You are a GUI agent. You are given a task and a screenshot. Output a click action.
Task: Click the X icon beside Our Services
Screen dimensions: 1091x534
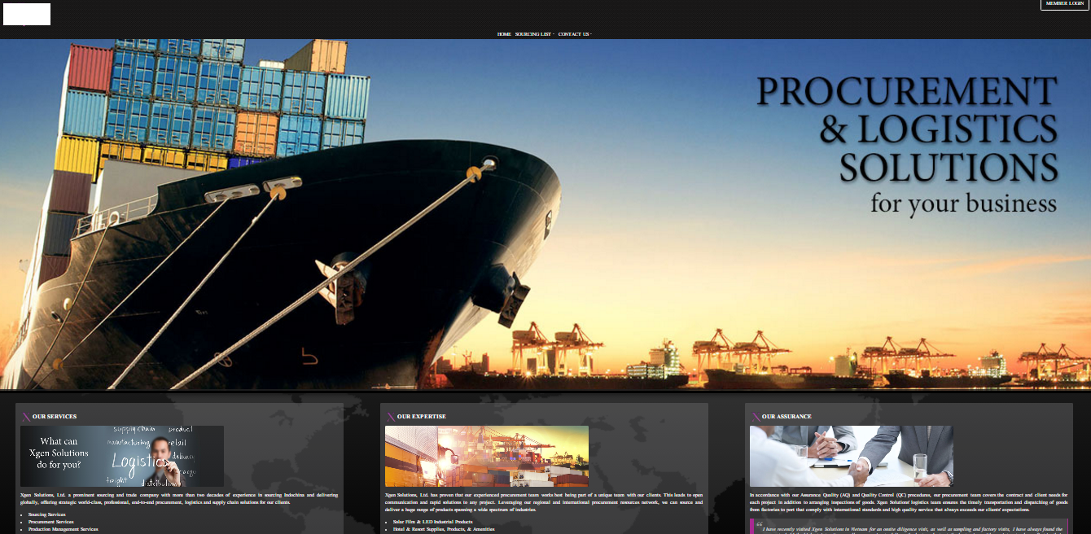(26, 417)
